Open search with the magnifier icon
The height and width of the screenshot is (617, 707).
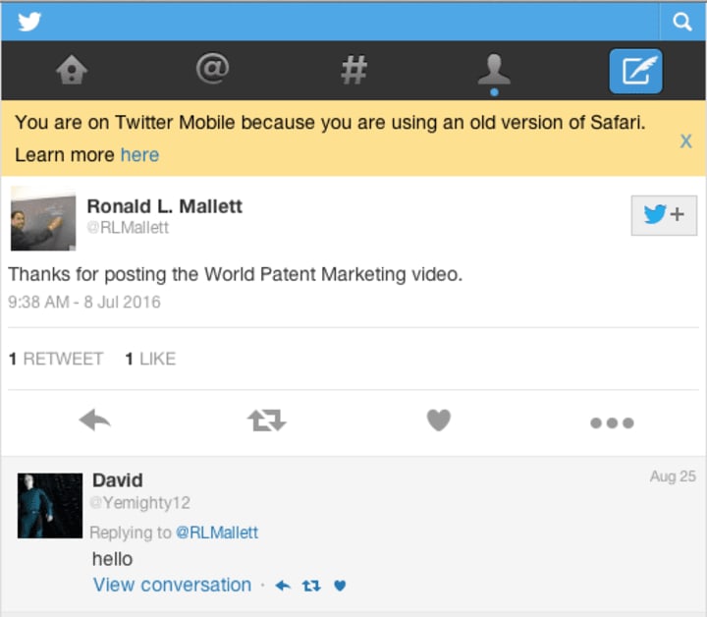[682, 22]
